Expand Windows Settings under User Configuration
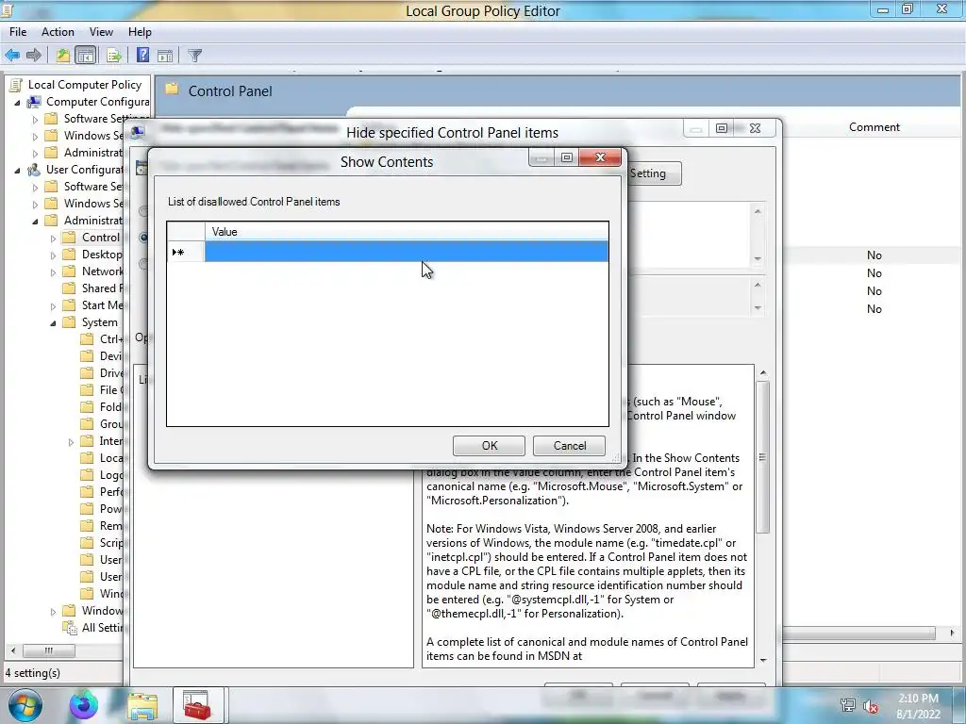This screenshot has height=724, width=966. coord(35,205)
